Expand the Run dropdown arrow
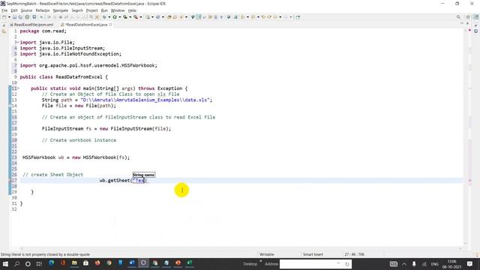 (120, 17)
